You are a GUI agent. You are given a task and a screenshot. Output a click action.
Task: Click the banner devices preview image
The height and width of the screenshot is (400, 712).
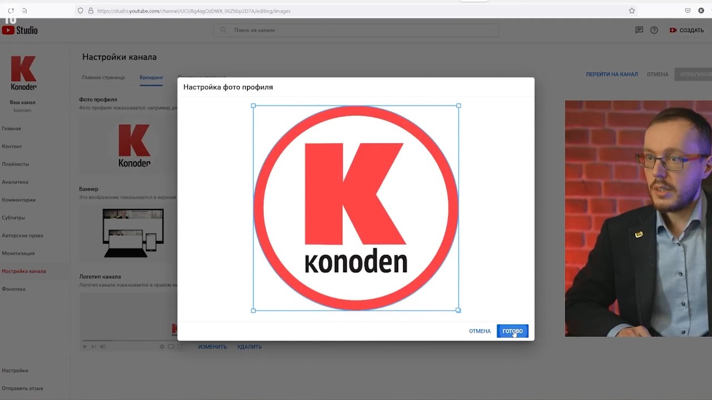coord(133,233)
